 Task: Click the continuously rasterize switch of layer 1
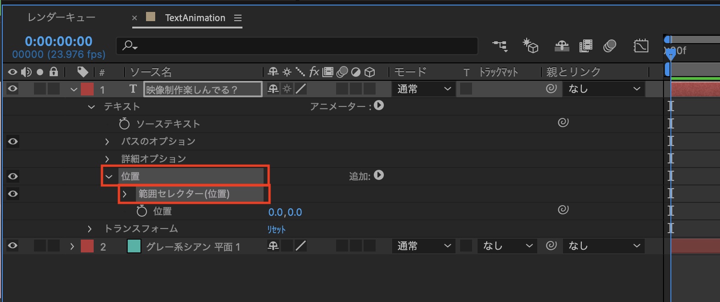pos(287,89)
